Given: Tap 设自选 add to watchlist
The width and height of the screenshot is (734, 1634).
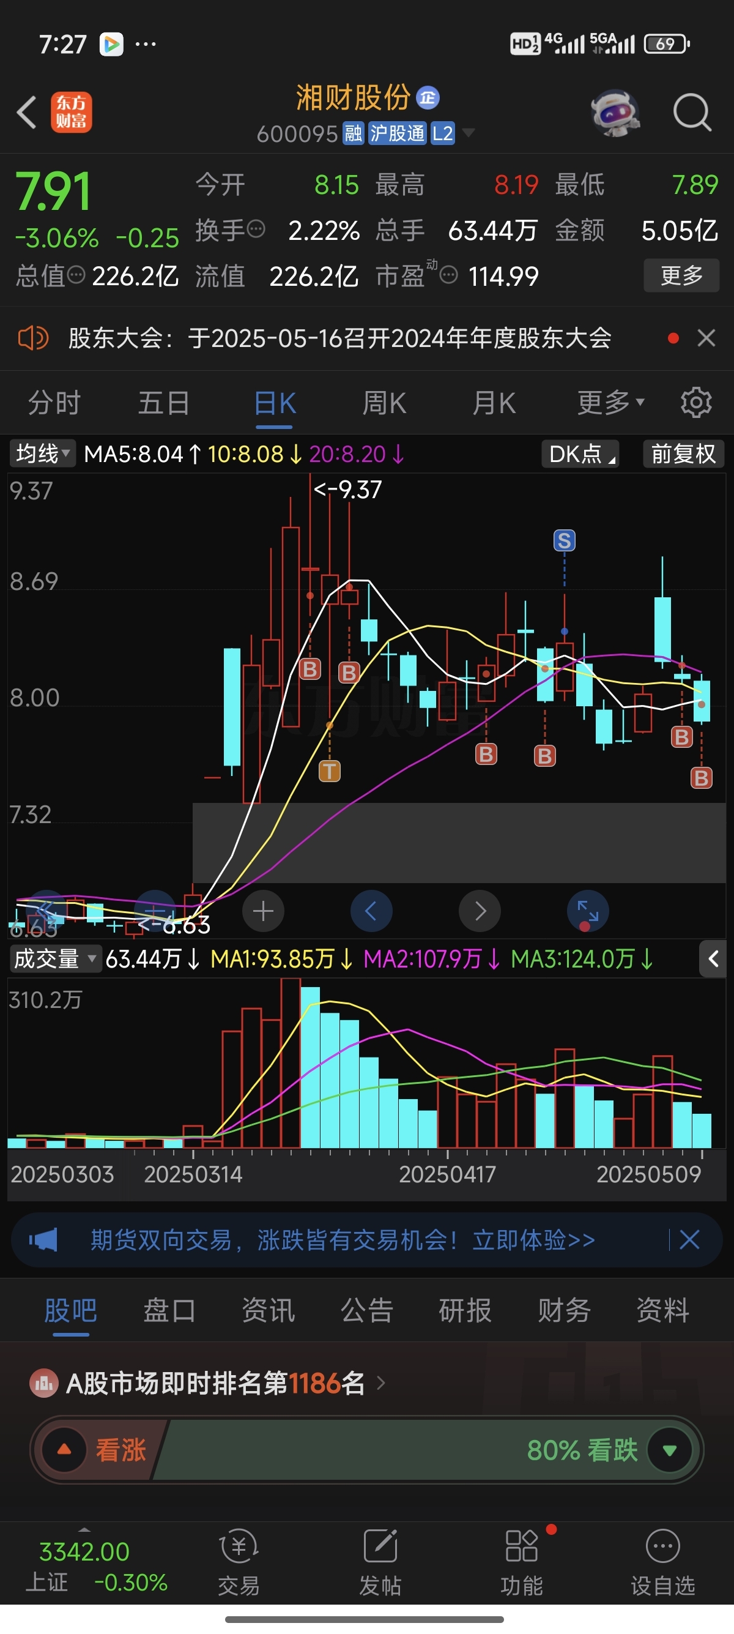Looking at the screenshot, I should (x=663, y=1562).
